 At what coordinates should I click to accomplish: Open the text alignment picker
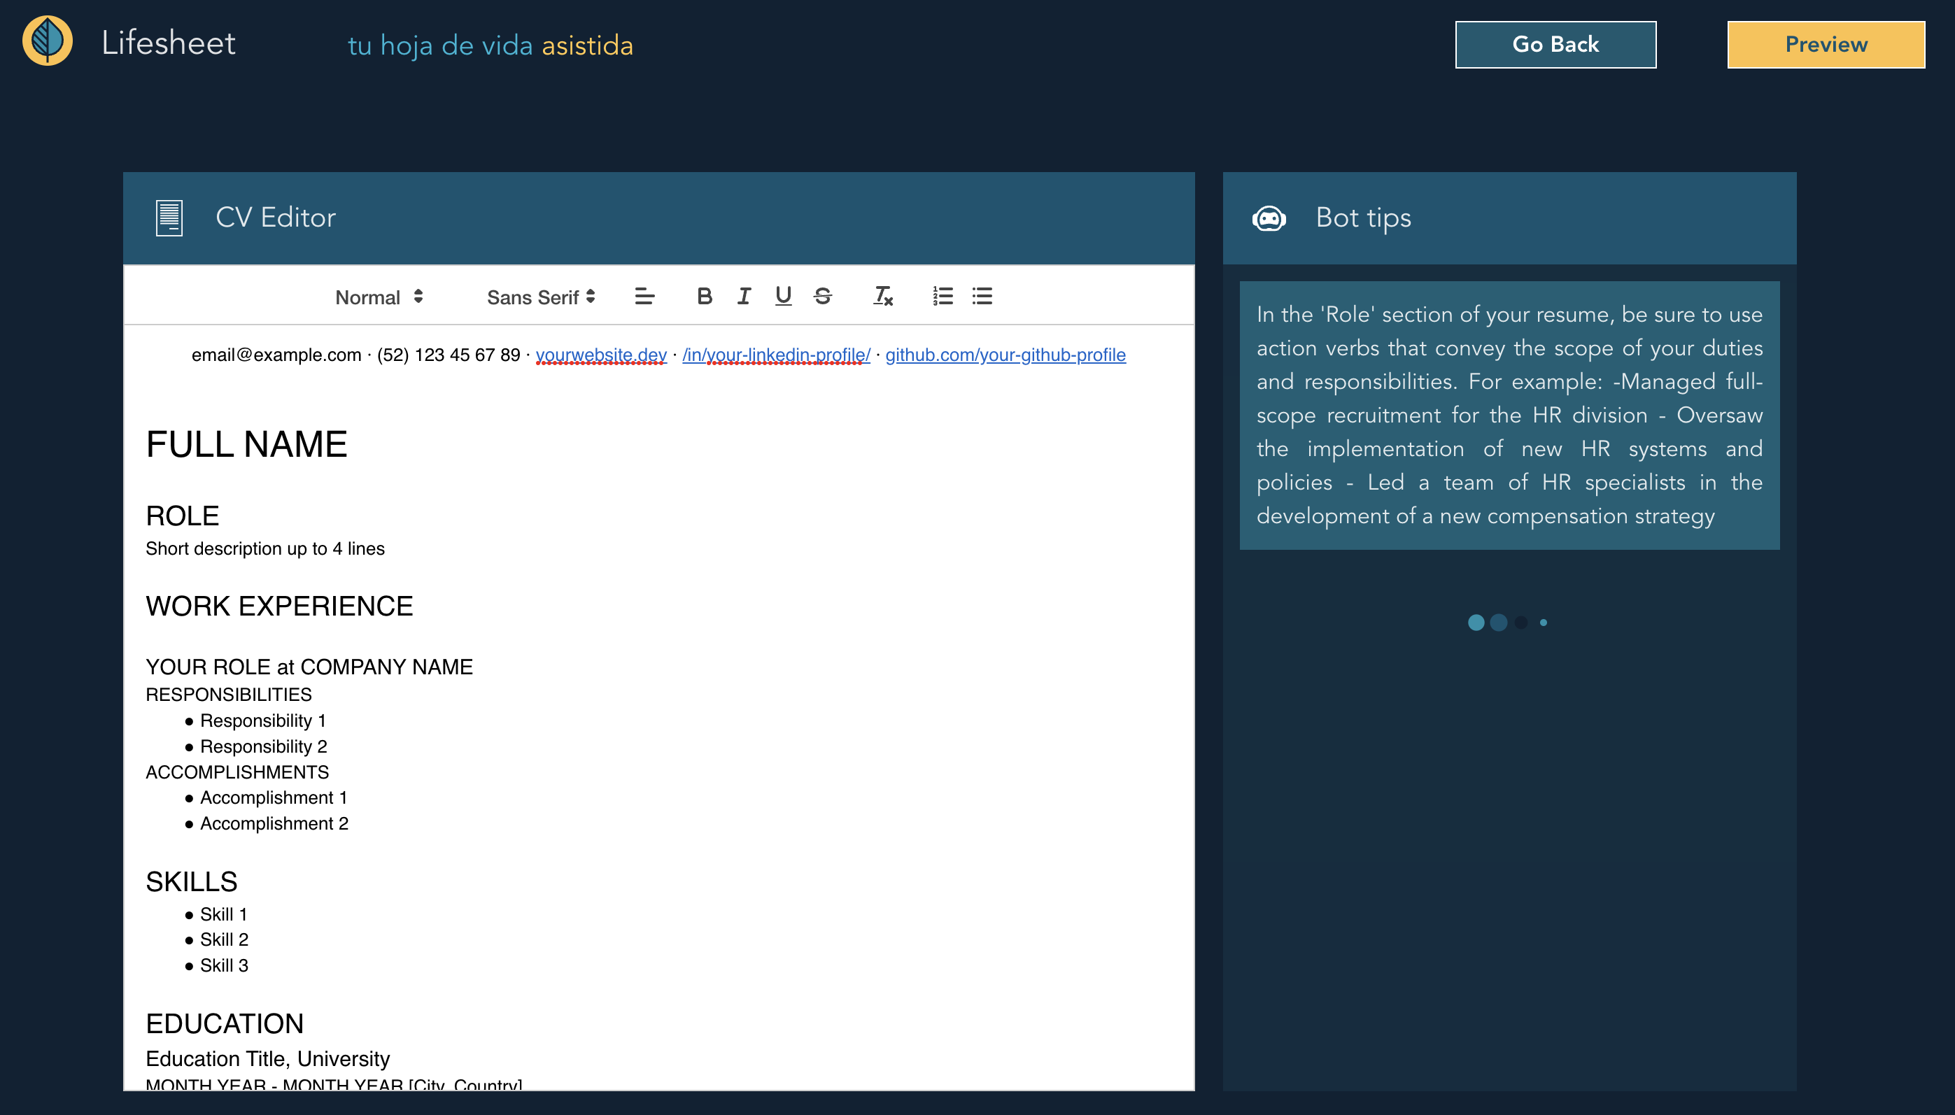click(644, 297)
